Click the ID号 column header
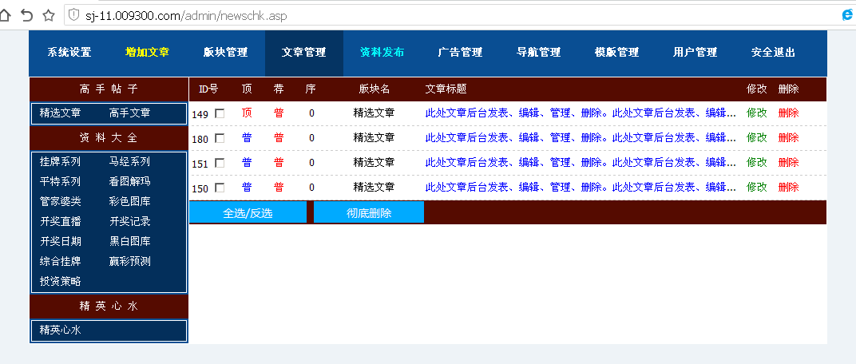The height and width of the screenshot is (364, 856). [x=208, y=89]
